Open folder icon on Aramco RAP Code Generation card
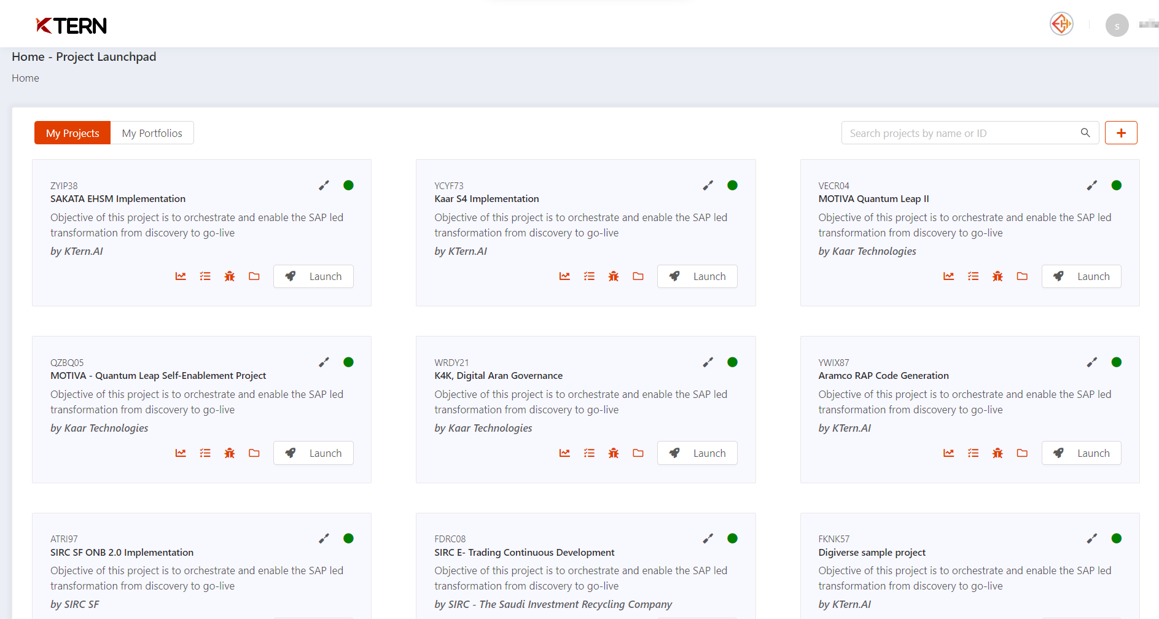Screen dimensions: 1159x619 [1022, 453]
